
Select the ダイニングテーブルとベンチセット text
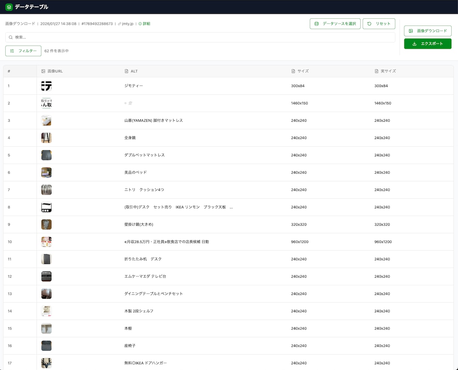[154, 294]
